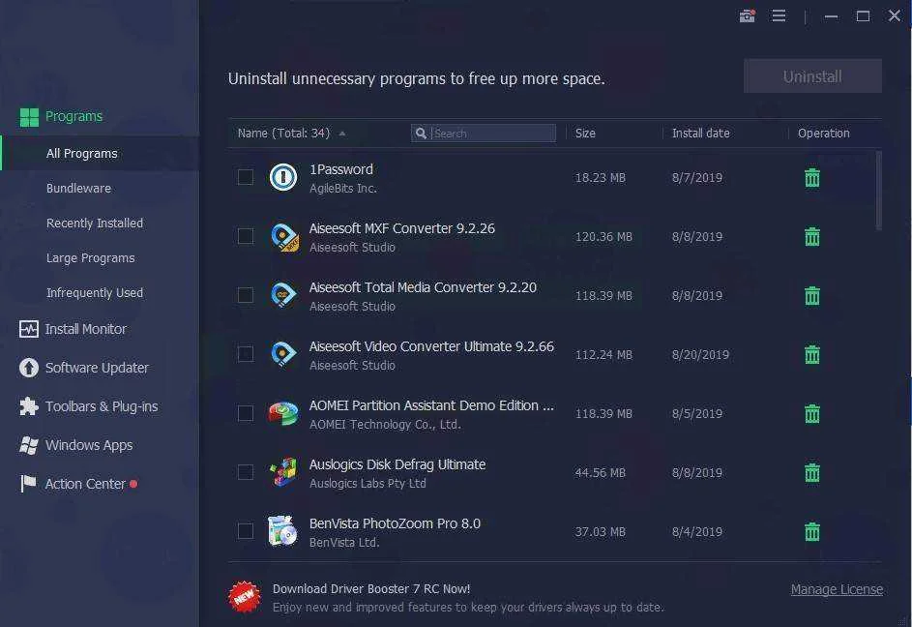Open the Recently Installed category
The height and width of the screenshot is (627, 912).
[x=94, y=223]
